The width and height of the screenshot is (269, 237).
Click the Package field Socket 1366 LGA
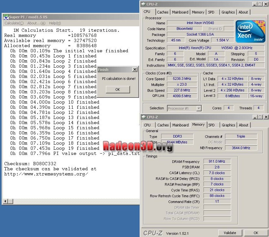tap(200, 34)
